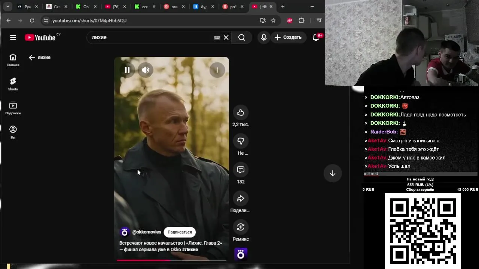The image size is (479, 269).
Task: Start voice search with the microphone
Action: click(x=264, y=37)
